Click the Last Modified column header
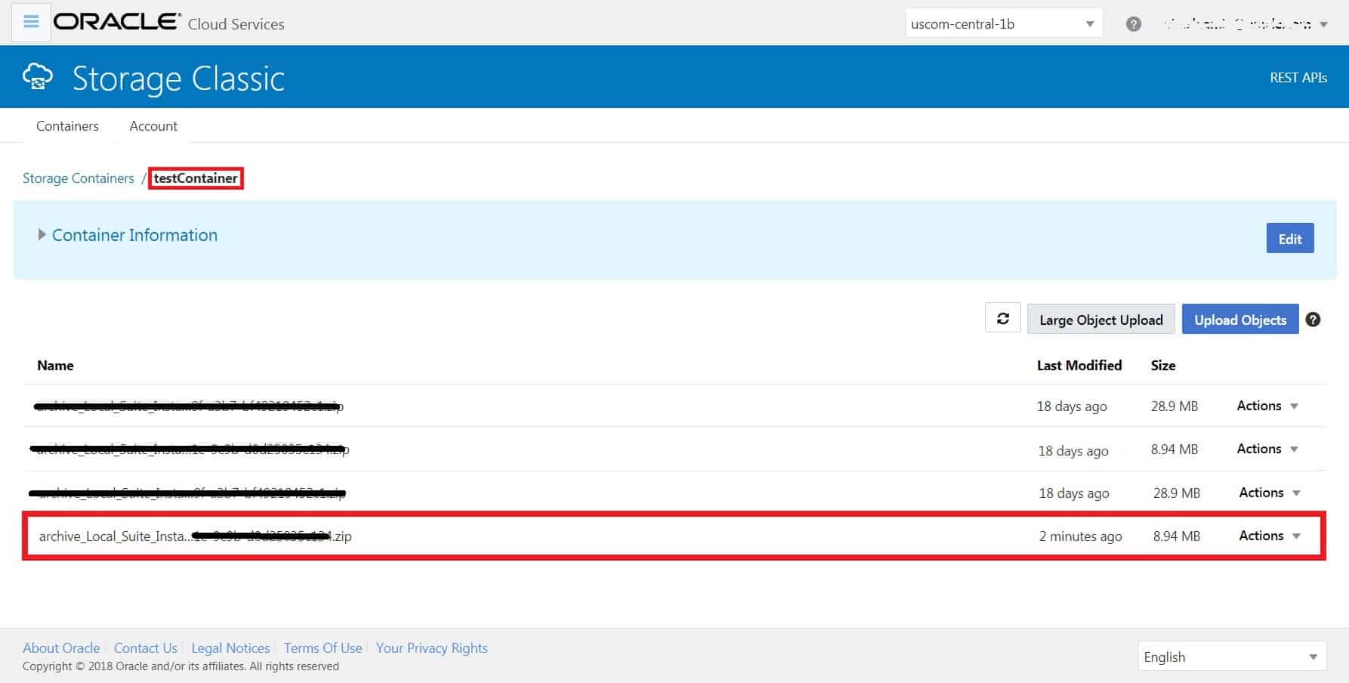 point(1079,366)
